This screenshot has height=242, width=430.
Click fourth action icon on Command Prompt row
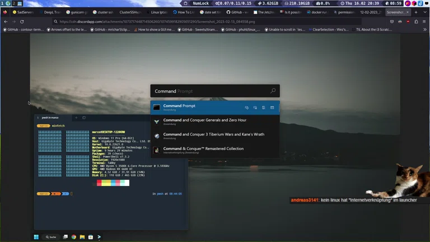click(272, 108)
